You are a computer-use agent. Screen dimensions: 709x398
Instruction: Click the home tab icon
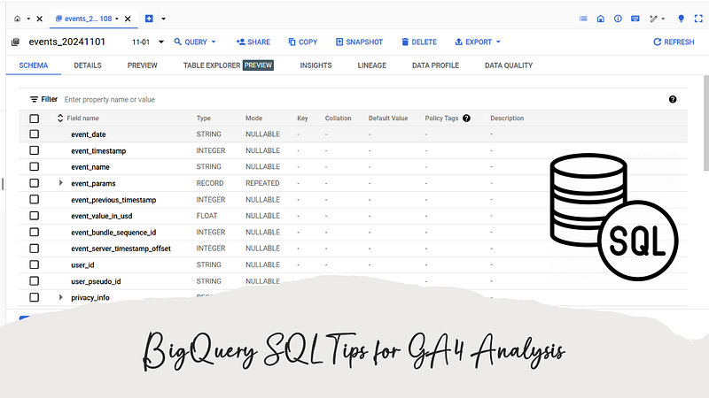coord(17,19)
